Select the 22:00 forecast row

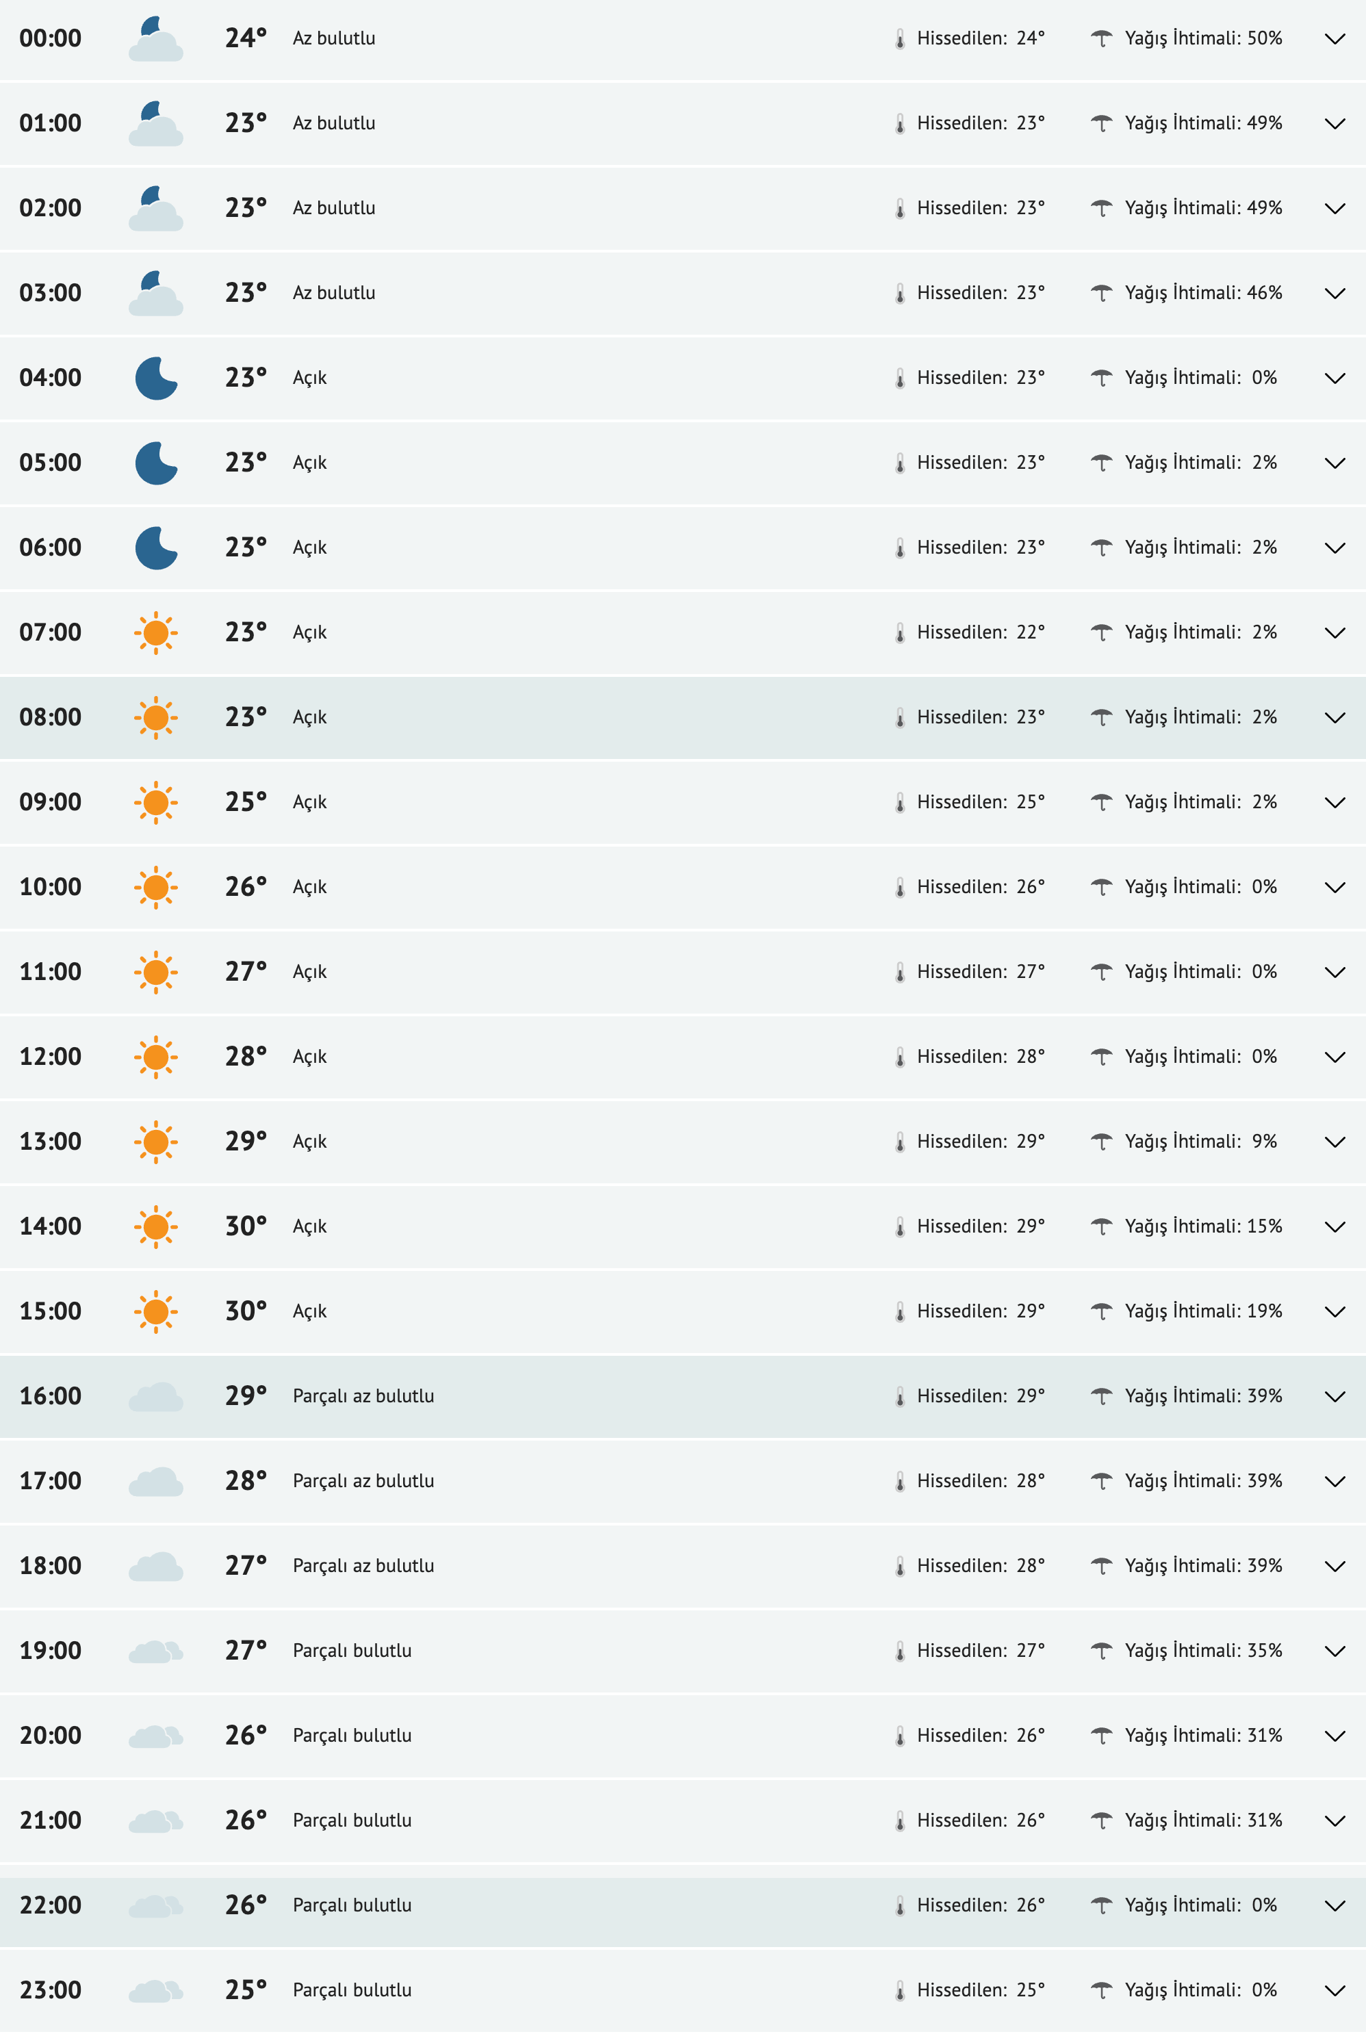(610, 1906)
